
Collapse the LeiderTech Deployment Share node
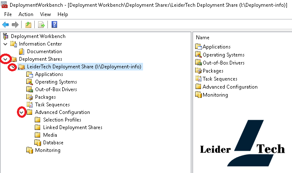click(13, 67)
